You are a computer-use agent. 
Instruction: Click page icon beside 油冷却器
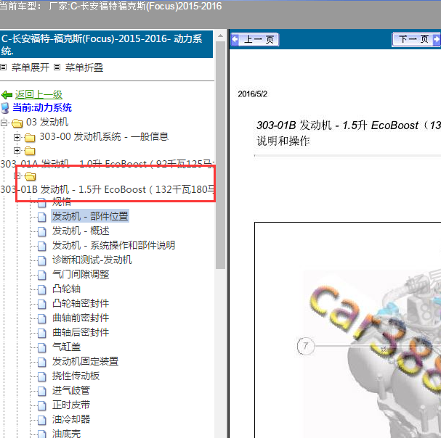tap(42, 421)
